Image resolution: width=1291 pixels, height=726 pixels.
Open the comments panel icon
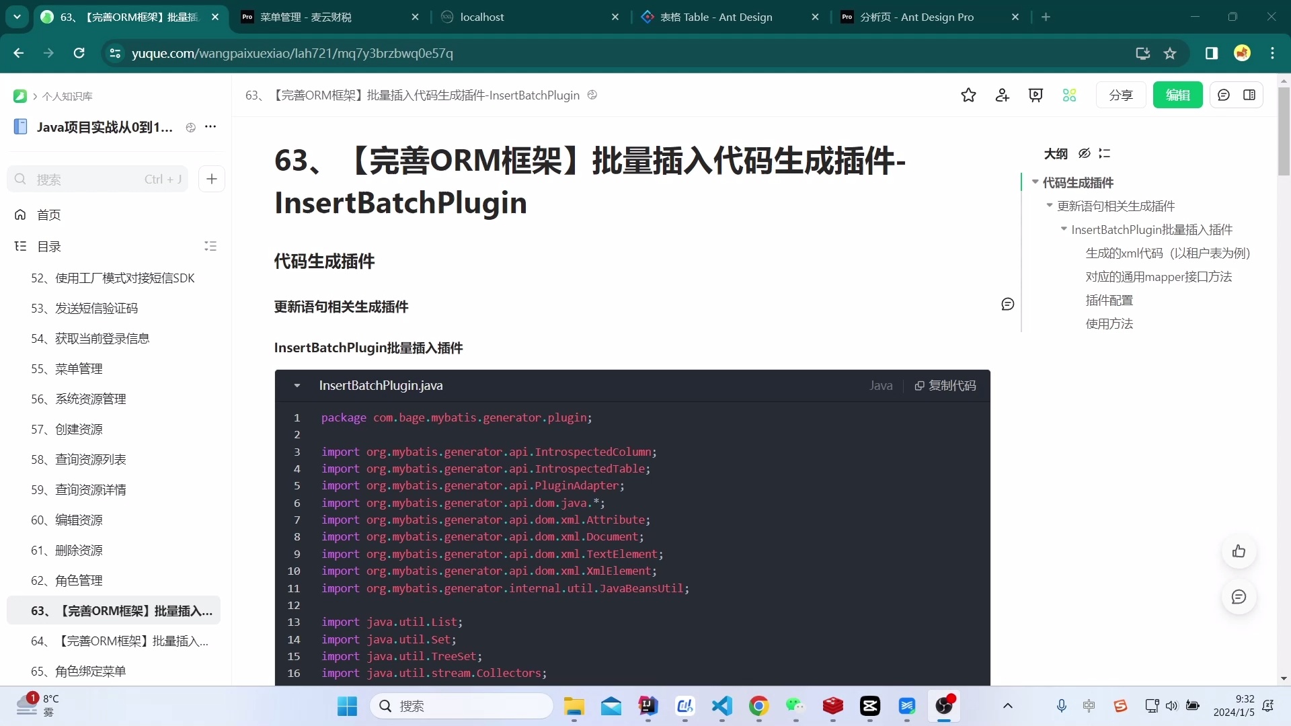pos(1224,95)
